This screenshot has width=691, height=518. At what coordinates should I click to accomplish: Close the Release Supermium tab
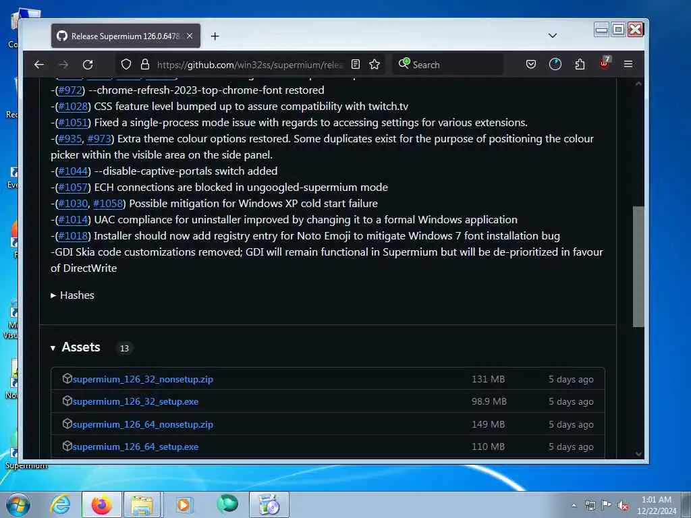(x=190, y=36)
